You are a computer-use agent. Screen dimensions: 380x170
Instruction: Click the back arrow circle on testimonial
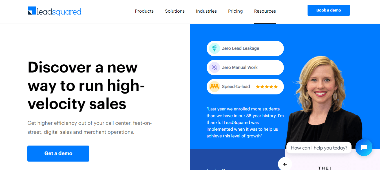(x=285, y=164)
